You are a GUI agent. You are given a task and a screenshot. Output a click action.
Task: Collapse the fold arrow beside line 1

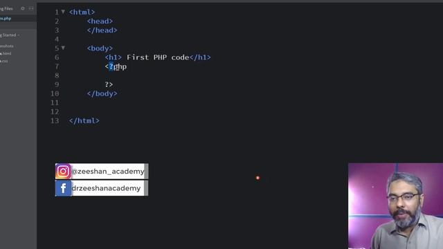point(63,12)
